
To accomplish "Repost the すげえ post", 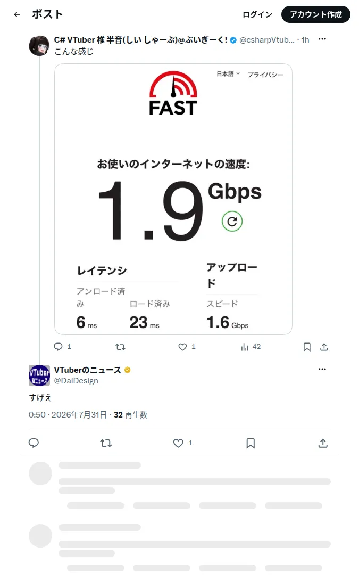I will 106,443.
